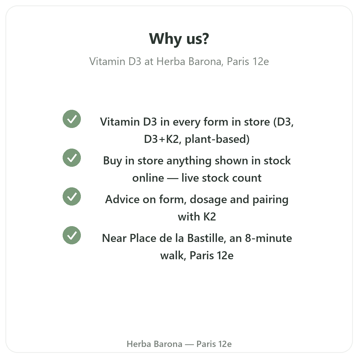Click the text 'Advice on form, dosage and pairing'
Viewport: 358px width, 358px height.
point(197,199)
